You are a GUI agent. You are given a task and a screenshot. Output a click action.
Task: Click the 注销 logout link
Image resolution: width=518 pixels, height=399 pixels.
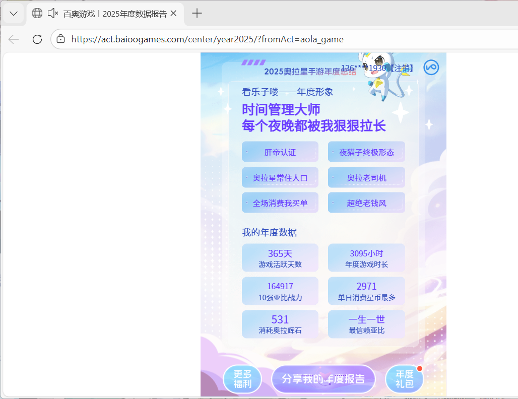point(402,68)
